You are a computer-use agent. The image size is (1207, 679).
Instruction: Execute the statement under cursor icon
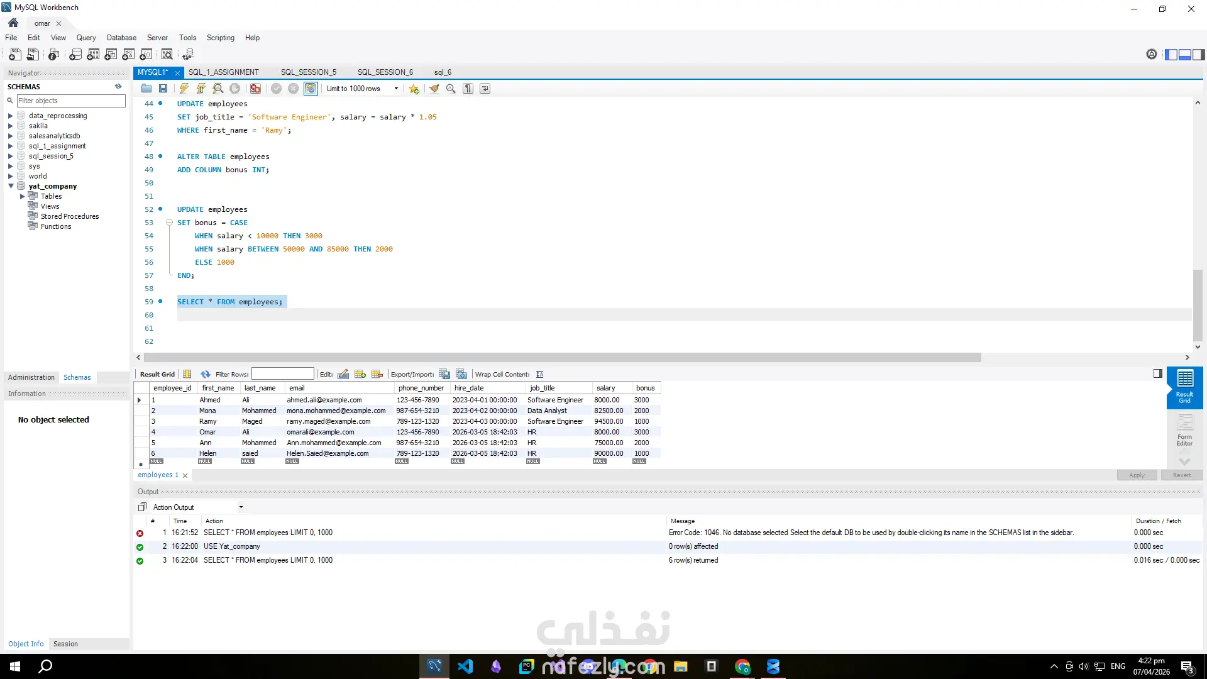[x=201, y=89]
